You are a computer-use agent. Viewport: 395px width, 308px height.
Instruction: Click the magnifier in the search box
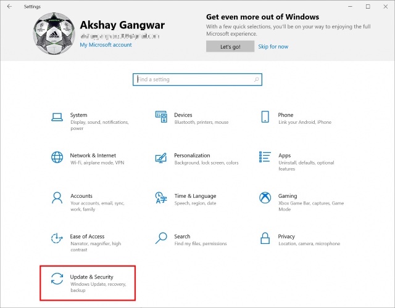(x=256, y=79)
